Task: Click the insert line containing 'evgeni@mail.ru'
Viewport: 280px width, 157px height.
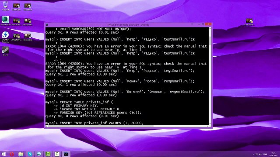Action: (125, 92)
